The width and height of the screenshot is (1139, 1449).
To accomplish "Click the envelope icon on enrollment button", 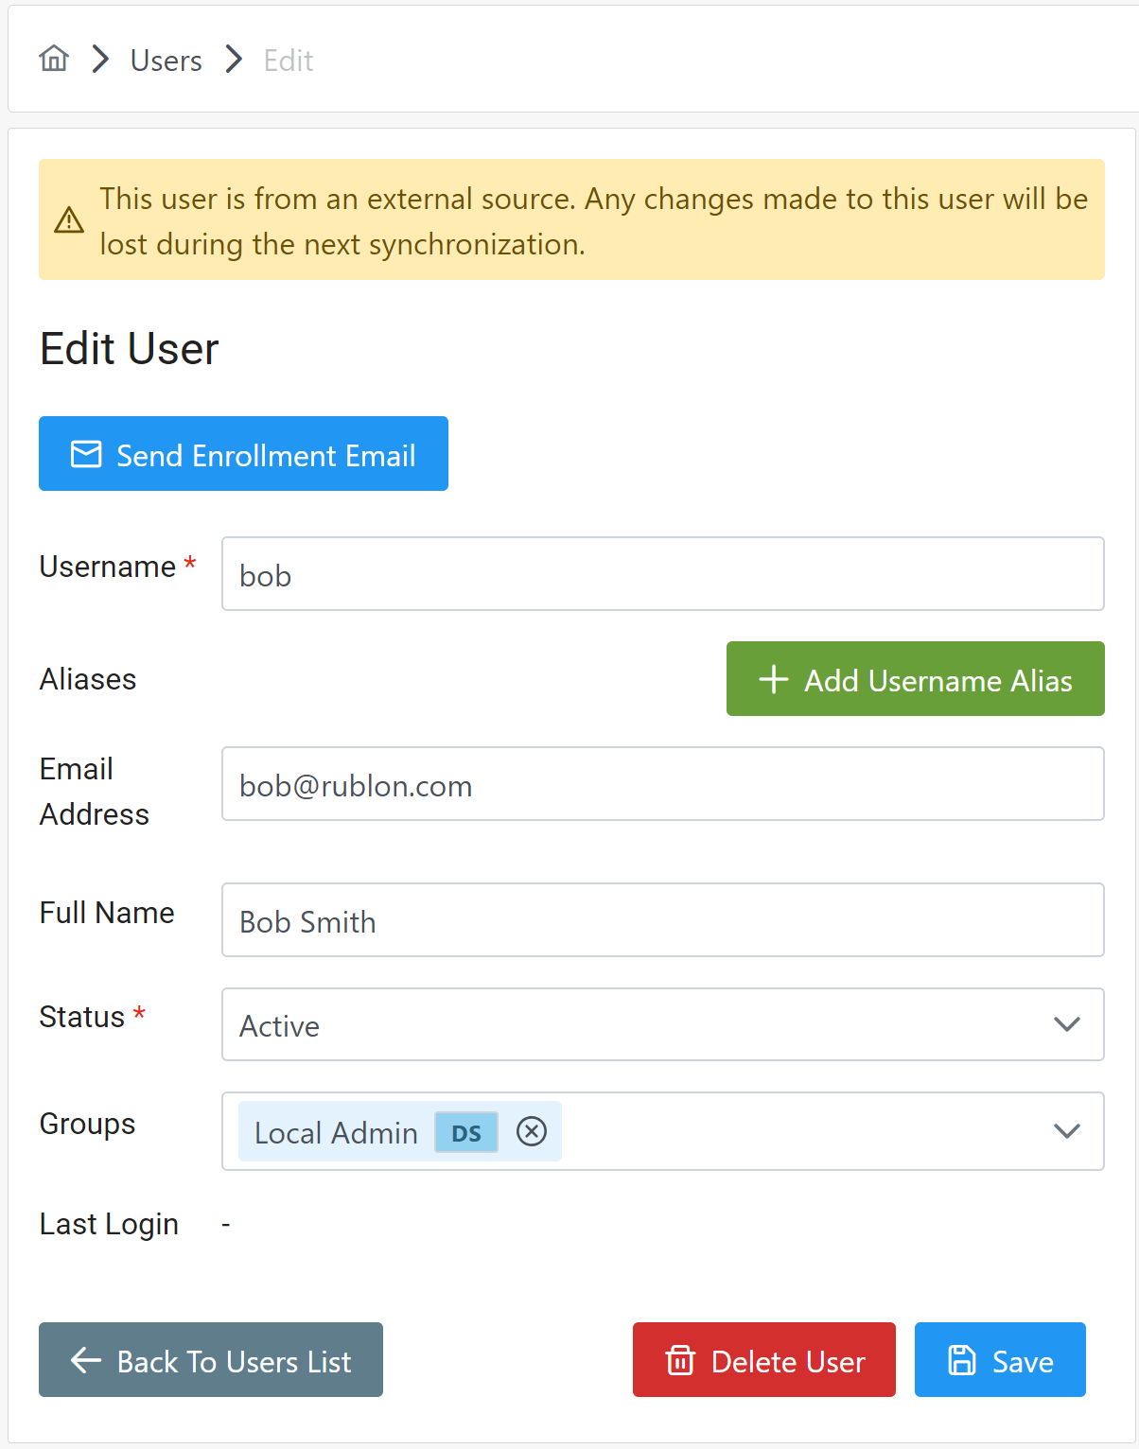I will (x=86, y=454).
